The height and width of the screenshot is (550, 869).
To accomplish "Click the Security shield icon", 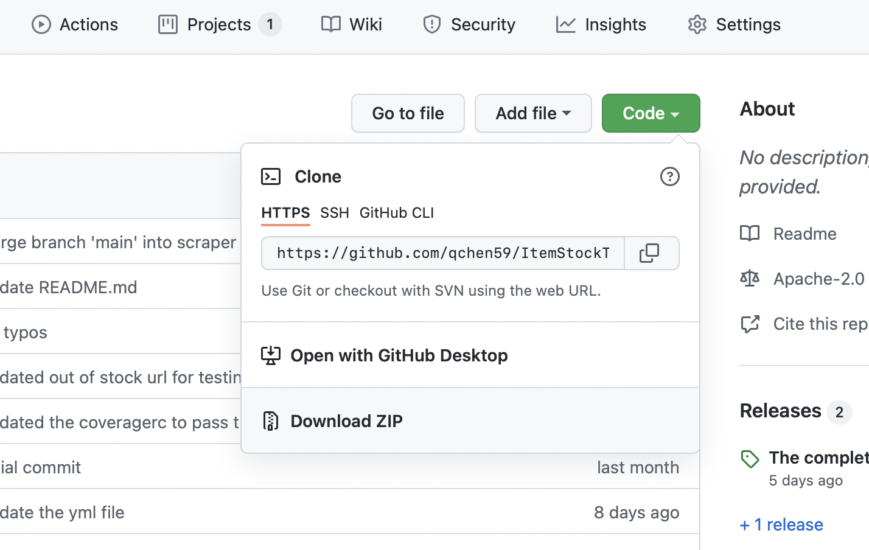I will 431,24.
